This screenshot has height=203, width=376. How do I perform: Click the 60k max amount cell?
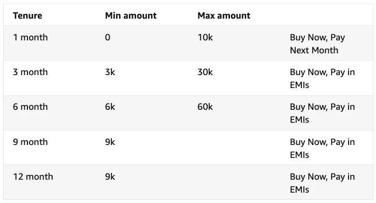pos(205,107)
